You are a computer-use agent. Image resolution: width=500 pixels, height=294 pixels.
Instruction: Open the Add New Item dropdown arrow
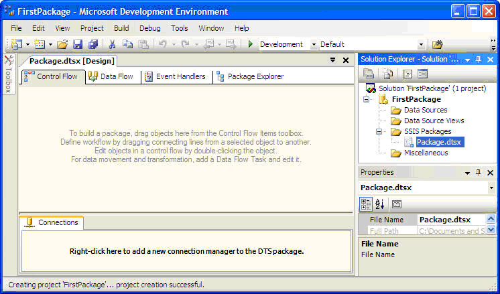(50, 45)
